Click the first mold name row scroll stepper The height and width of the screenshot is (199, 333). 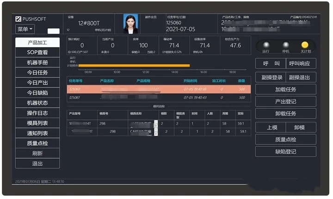(x=156, y=124)
